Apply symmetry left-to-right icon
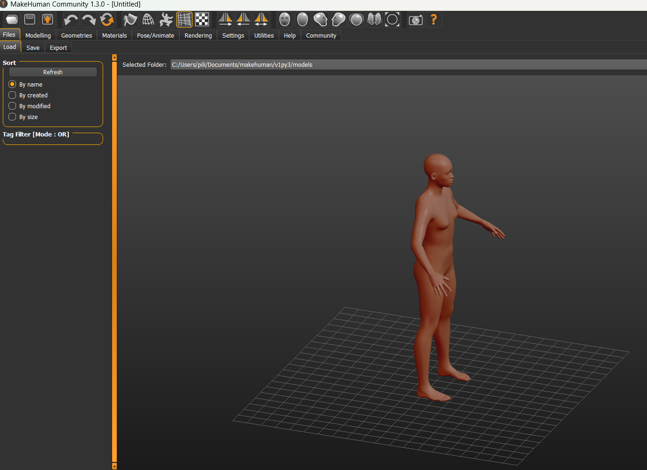Image resolution: width=647 pixels, height=470 pixels. pos(226,20)
